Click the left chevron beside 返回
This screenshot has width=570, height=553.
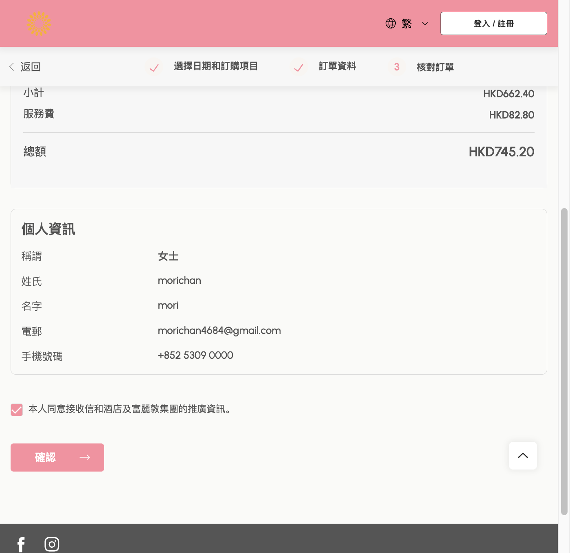coord(11,67)
